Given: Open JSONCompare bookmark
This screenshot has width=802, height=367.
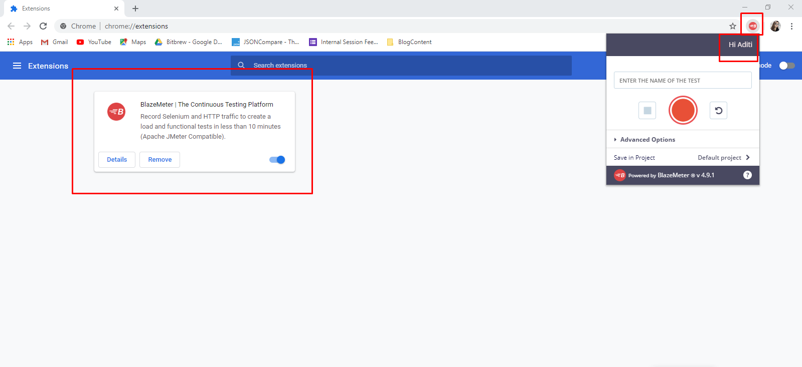Looking at the screenshot, I should click(265, 42).
